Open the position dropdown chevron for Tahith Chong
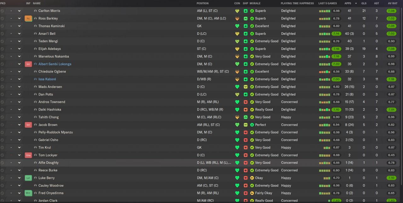Screen dimensions: 403x203 [x=19, y=117]
